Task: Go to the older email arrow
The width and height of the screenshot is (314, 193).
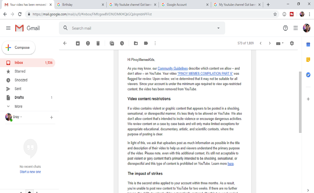Action: coord(270,43)
